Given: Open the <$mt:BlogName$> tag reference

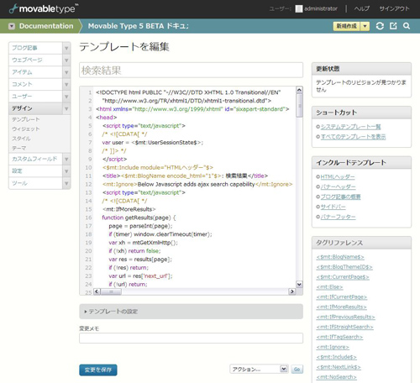Looking at the screenshot, I should (x=340, y=257).
